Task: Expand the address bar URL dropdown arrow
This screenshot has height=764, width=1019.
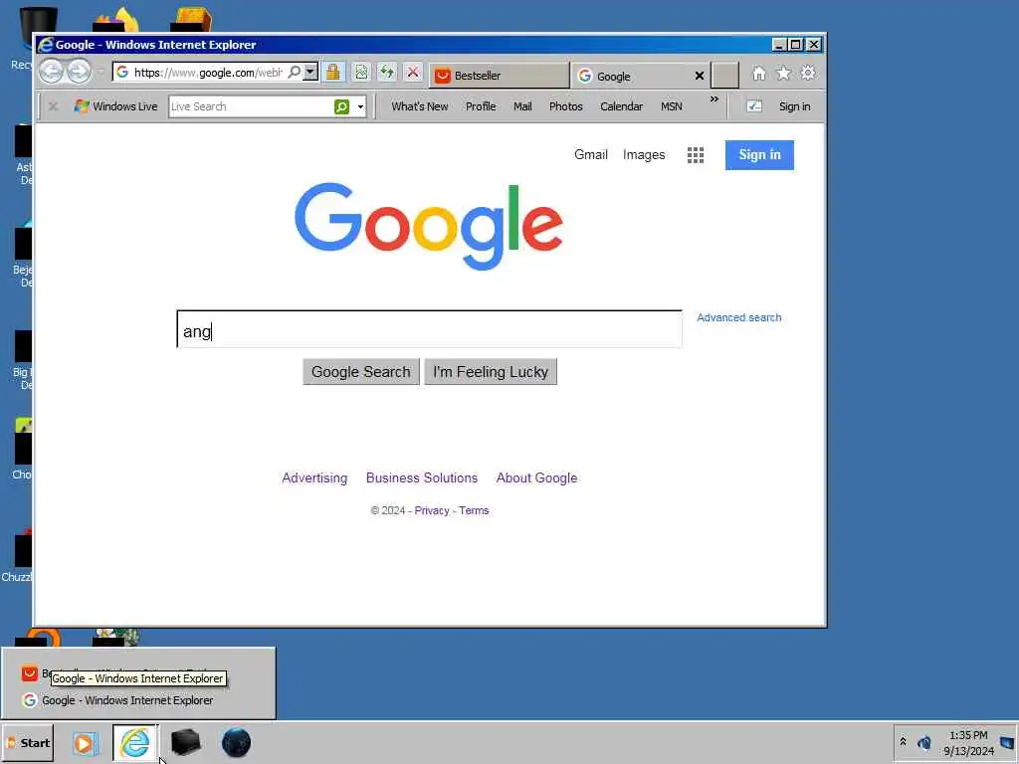Action: pos(310,72)
